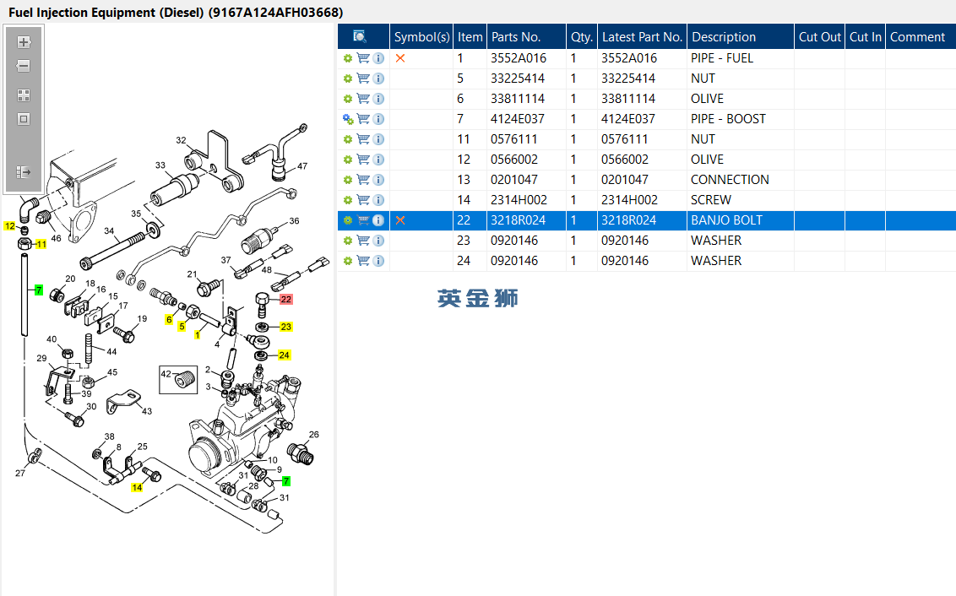Select yellow callout 1 in diagram
The height and width of the screenshot is (596, 956).
tap(197, 335)
